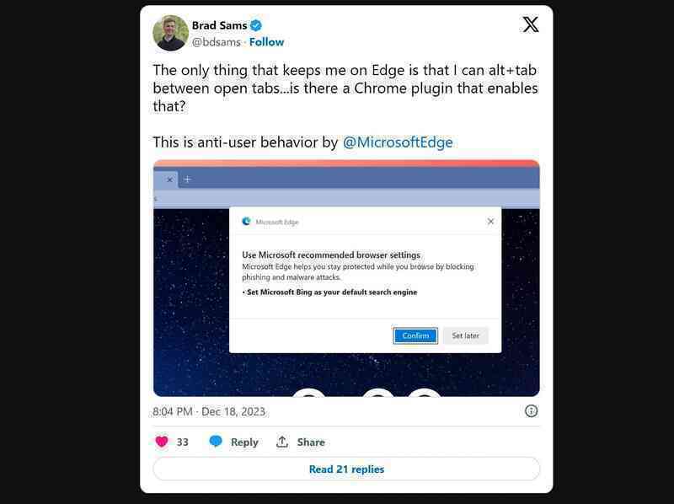Click the blue reply speech bubble icon
Image resolution: width=674 pixels, height=504 pixels.
pos(216,442)
